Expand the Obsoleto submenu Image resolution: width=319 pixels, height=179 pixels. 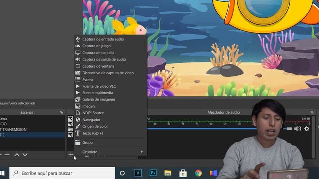110,152
